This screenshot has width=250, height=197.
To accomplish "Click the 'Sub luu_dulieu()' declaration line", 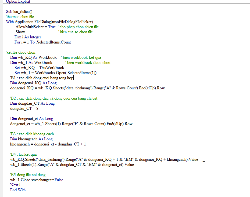I will (19, 12).
